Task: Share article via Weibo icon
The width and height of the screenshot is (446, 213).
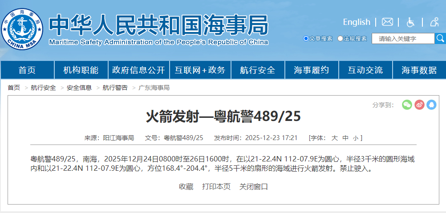Action: (x=419, y=104)
